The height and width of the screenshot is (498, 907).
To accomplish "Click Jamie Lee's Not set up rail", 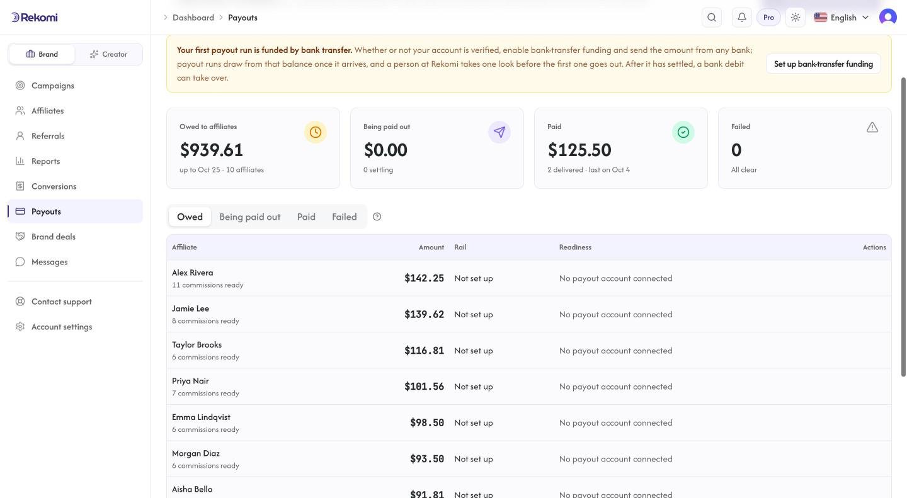I will coord(474,314).
